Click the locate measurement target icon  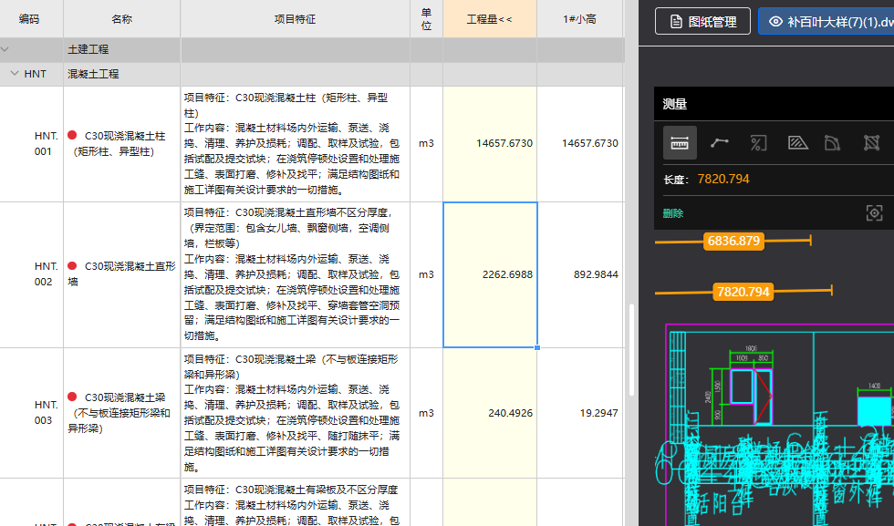(874, 212)
